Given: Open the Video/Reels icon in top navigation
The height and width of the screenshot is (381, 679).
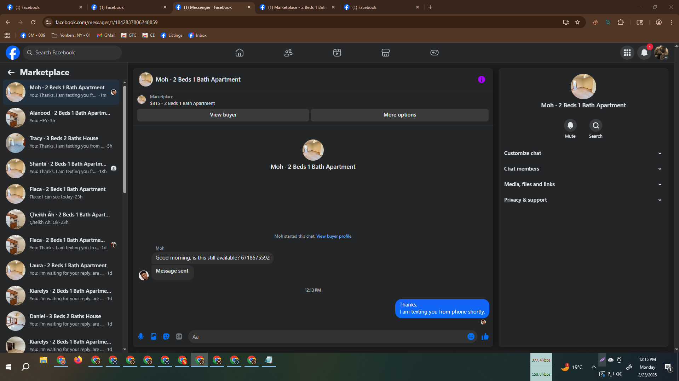Looking at the screenshot, I should click(337, 53).
